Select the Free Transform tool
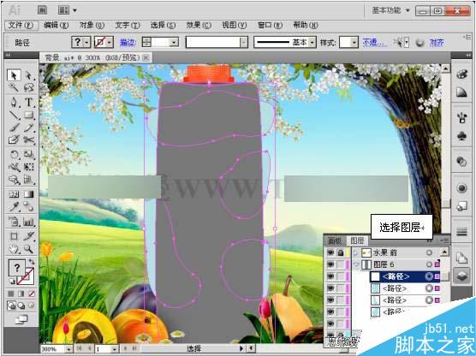 tap(29, 167)
